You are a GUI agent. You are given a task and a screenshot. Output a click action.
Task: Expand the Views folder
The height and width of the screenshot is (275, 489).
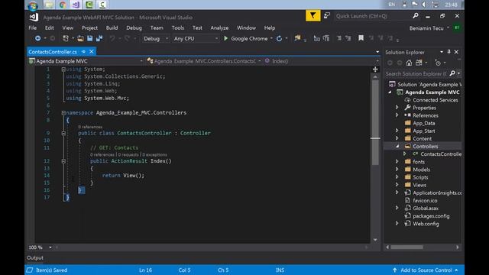coord(397,185)
